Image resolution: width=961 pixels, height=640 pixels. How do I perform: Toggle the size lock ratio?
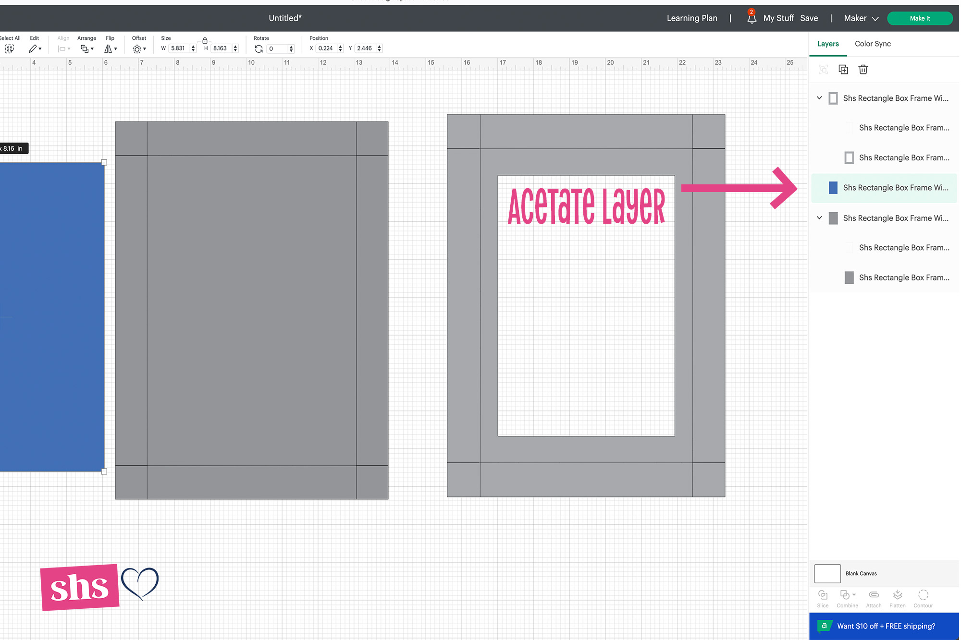coord(205,41)
